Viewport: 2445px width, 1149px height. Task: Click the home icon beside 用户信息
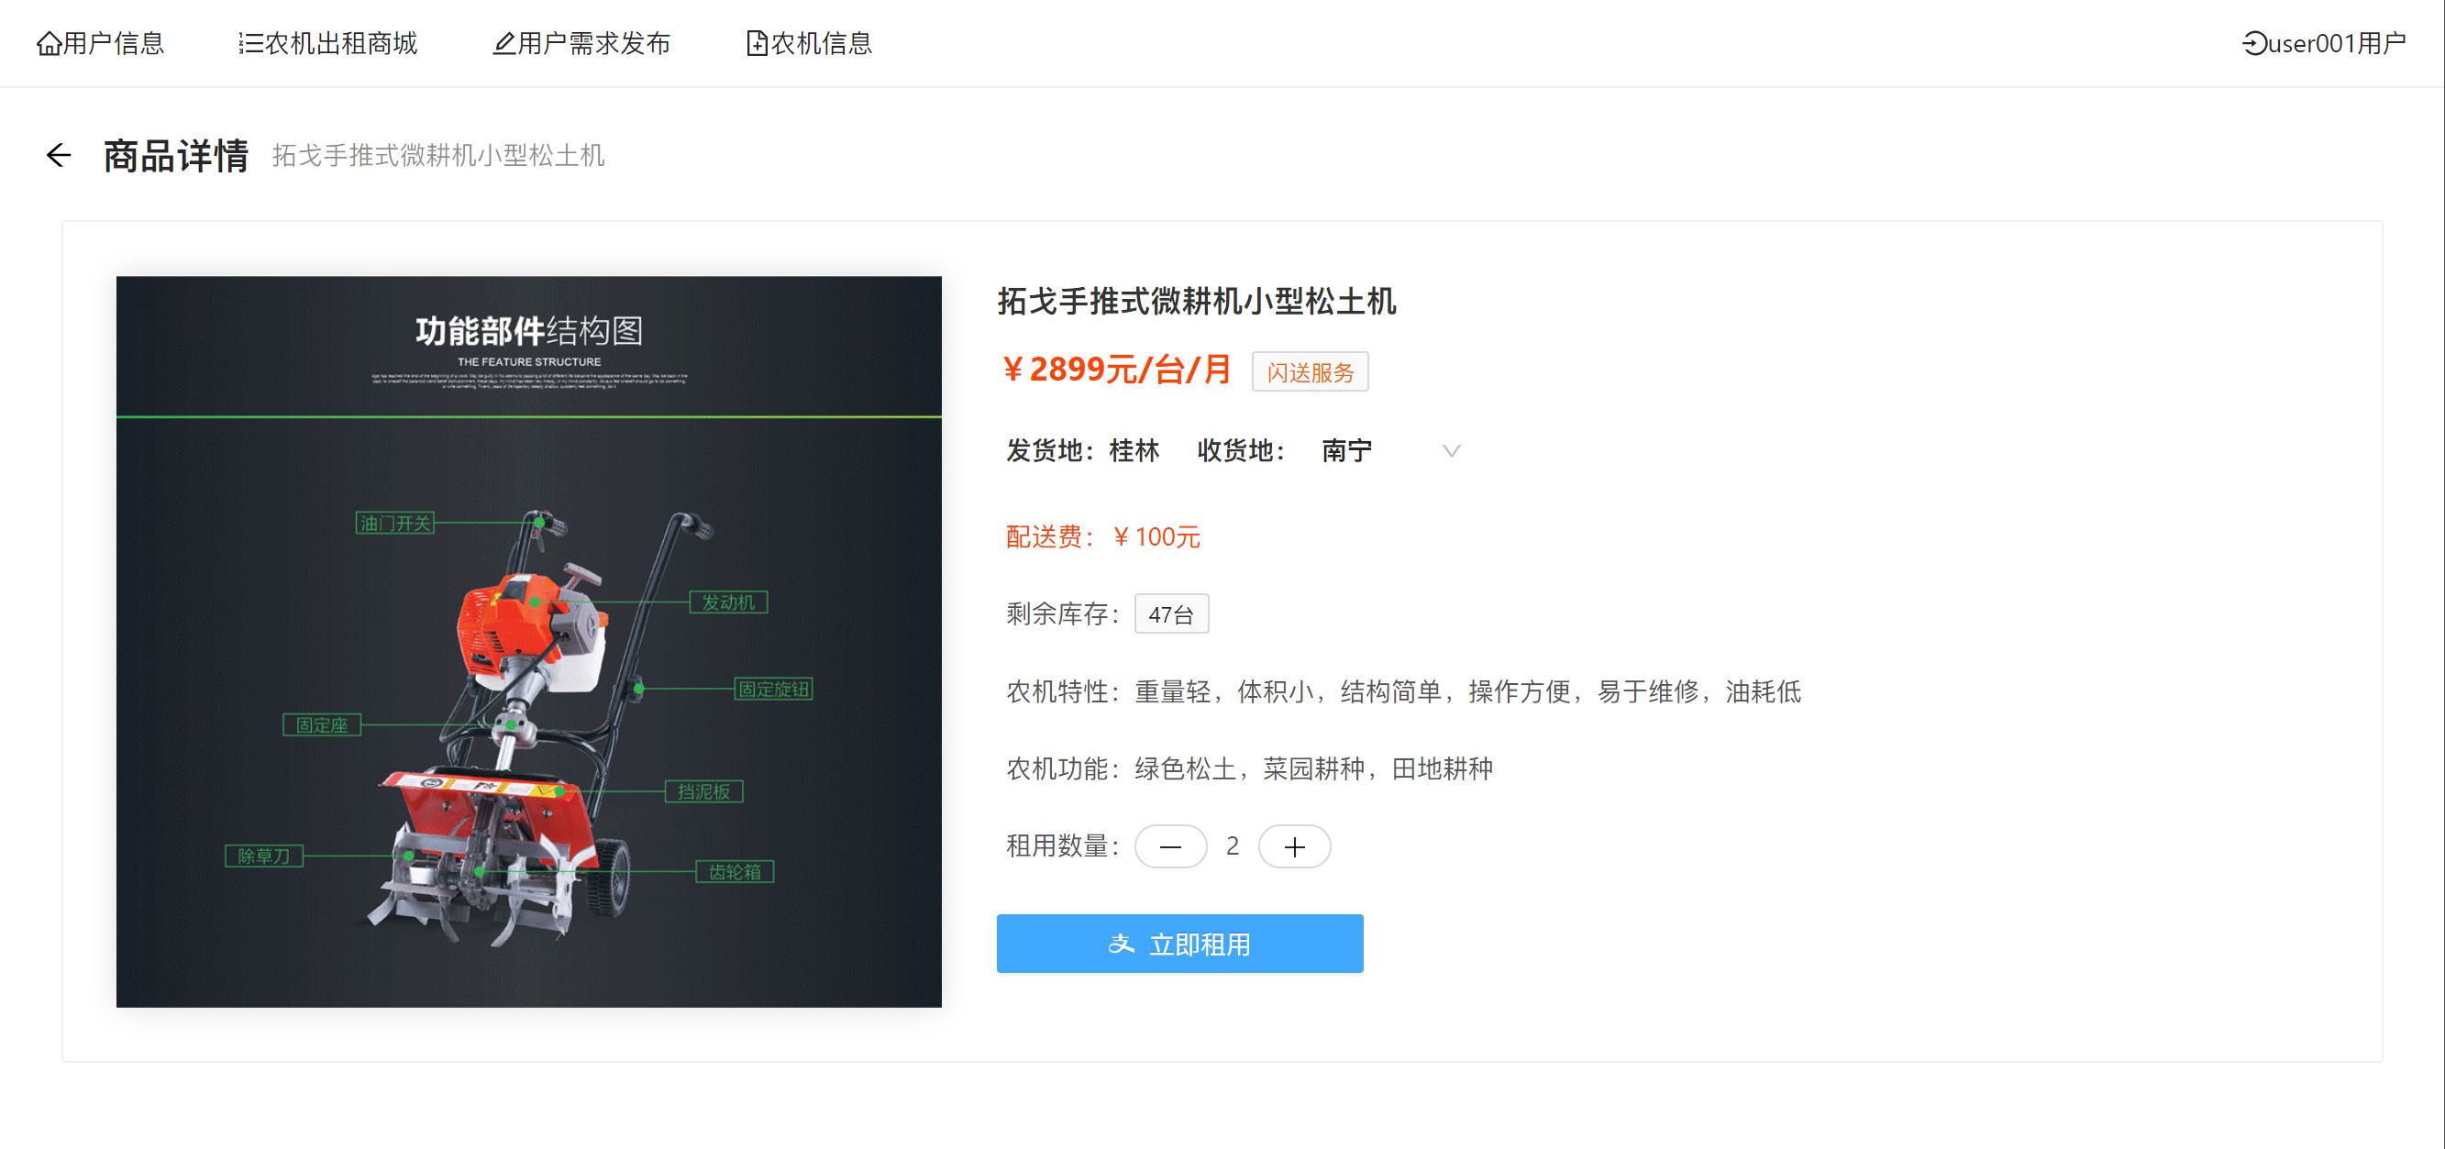tap(49, 44)
